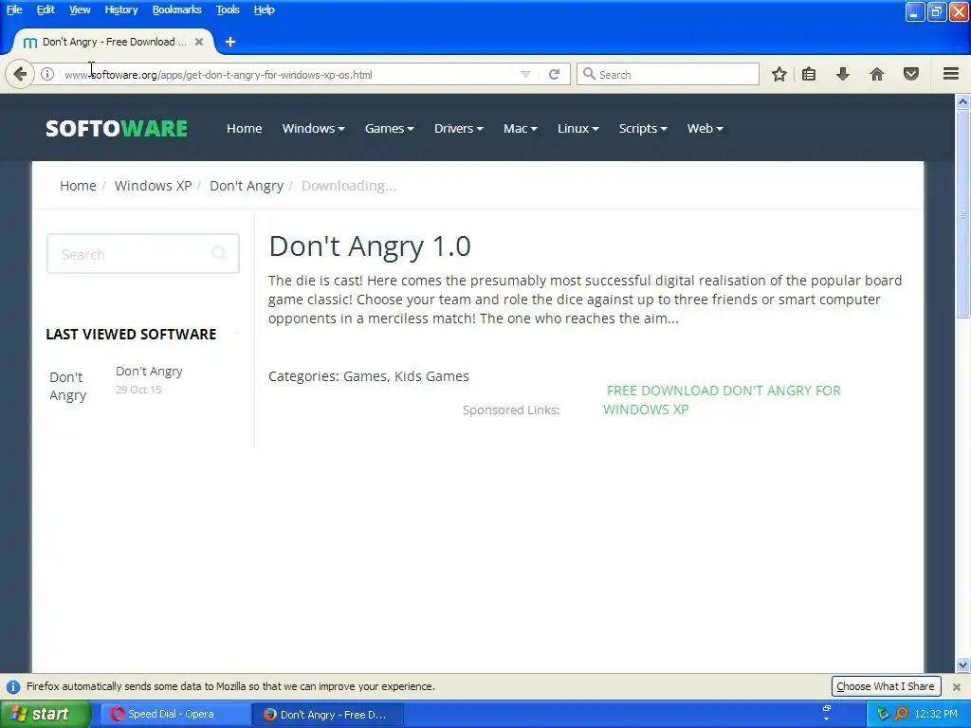Click the orange magnifier tray icon

(901, 714)
